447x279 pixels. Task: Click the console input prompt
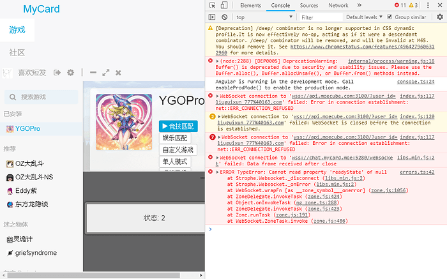pos(328,229)
